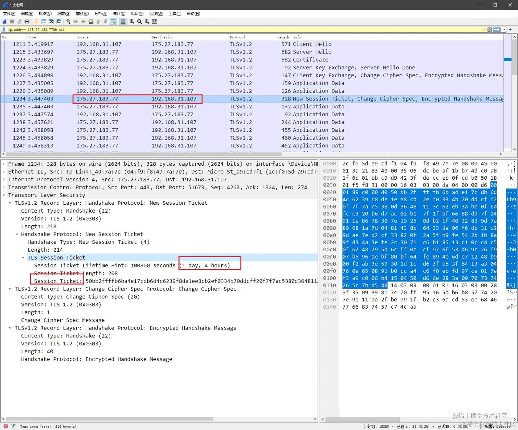Open go to specific packet

click(x=91, y=22)
